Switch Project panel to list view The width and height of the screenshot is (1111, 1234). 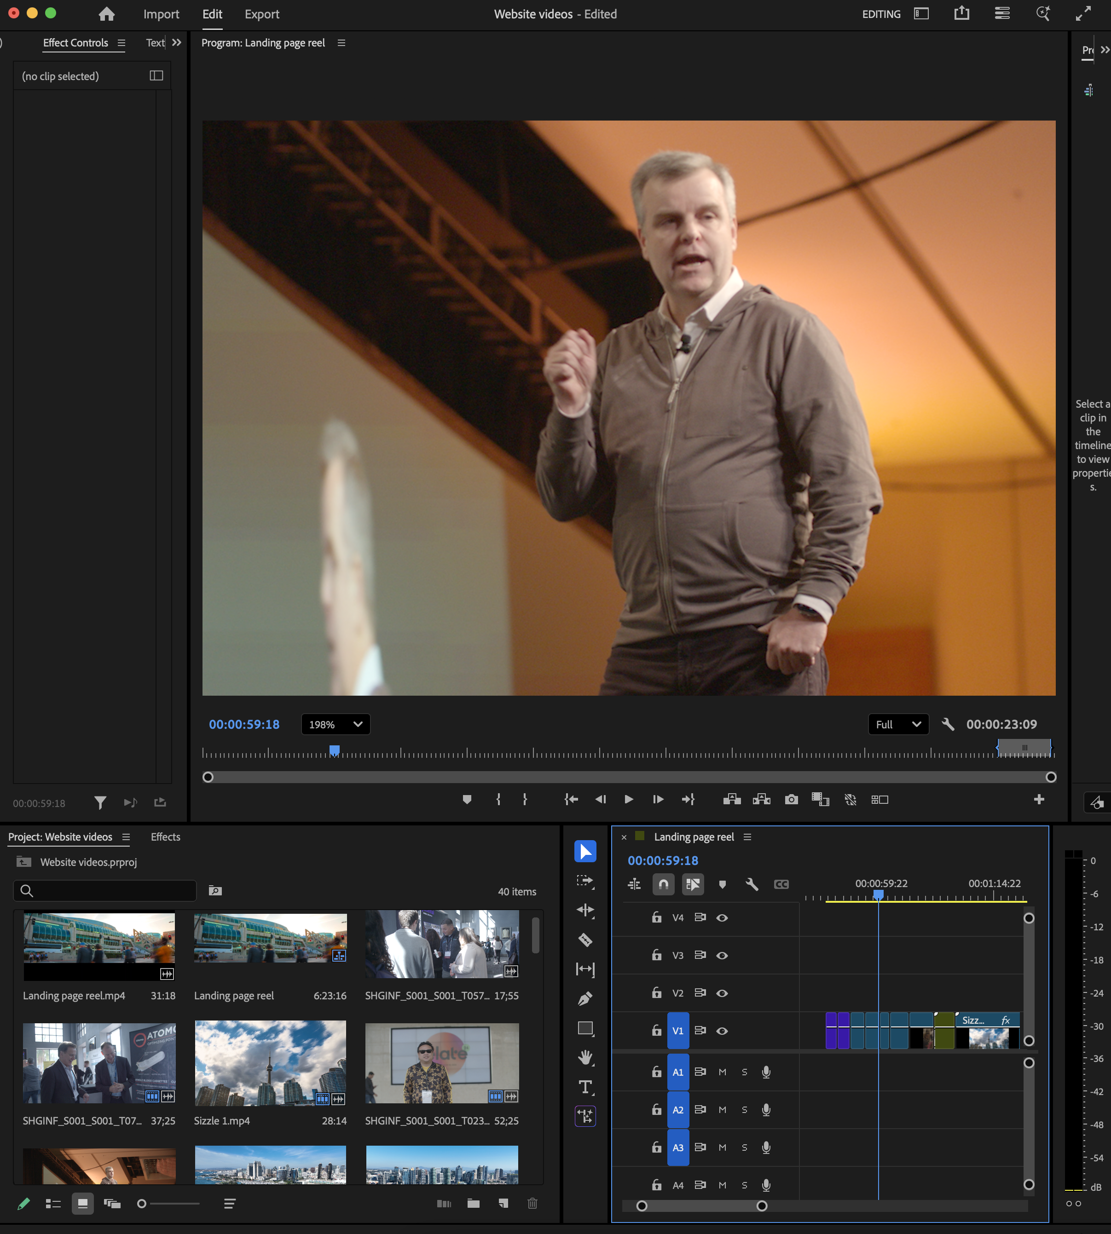coord(53,1204)
